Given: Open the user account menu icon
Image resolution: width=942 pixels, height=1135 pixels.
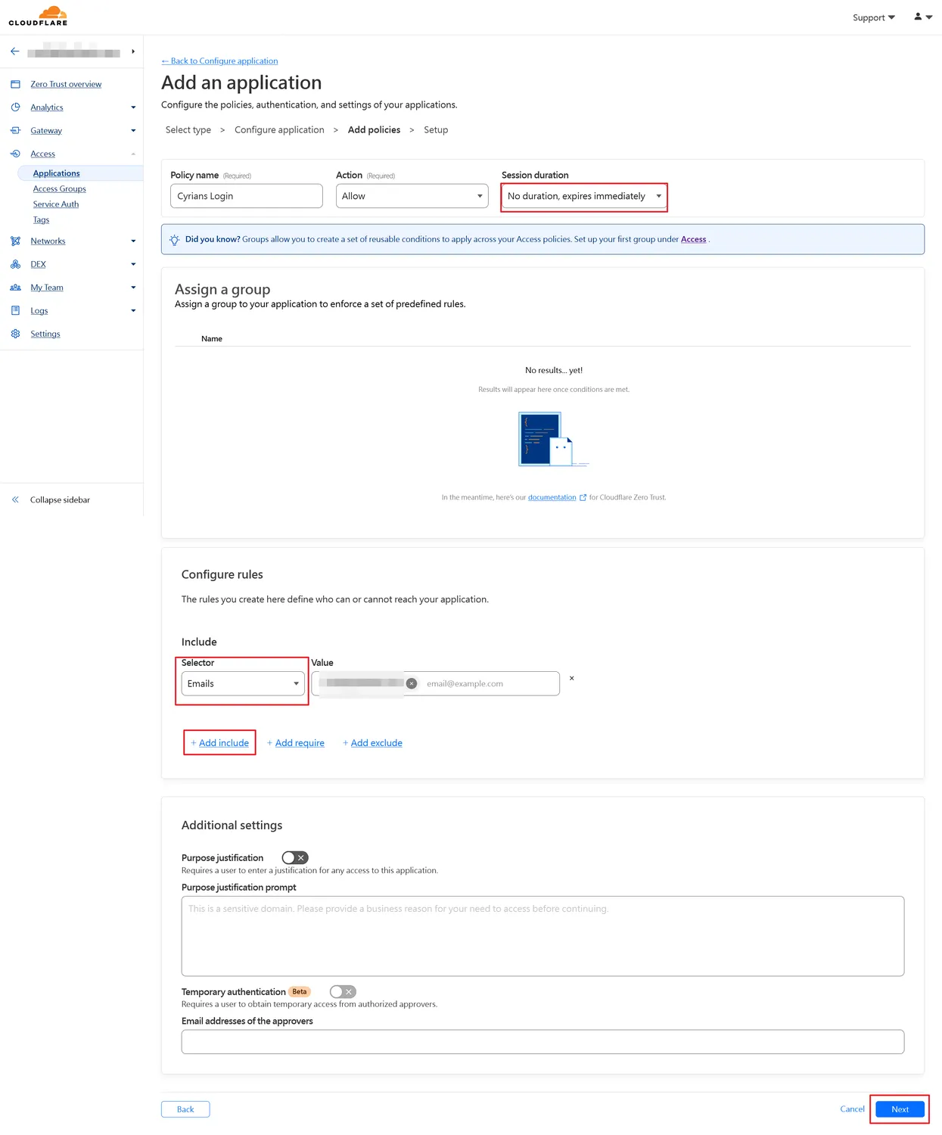Looking at the screenshot, I should pos(922,17).
